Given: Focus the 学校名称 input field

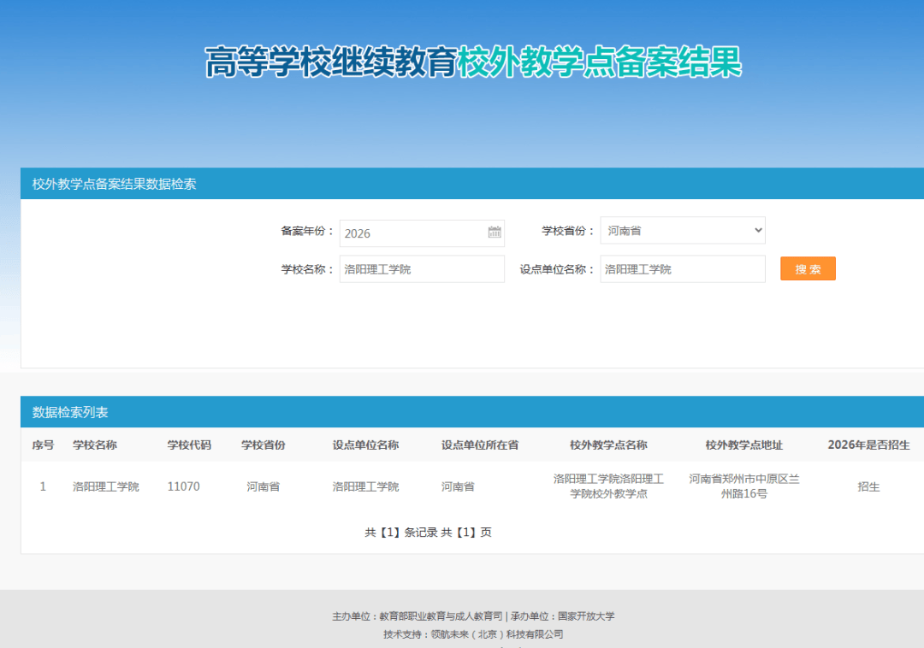Looking at the screenshot, I should 422,269.
